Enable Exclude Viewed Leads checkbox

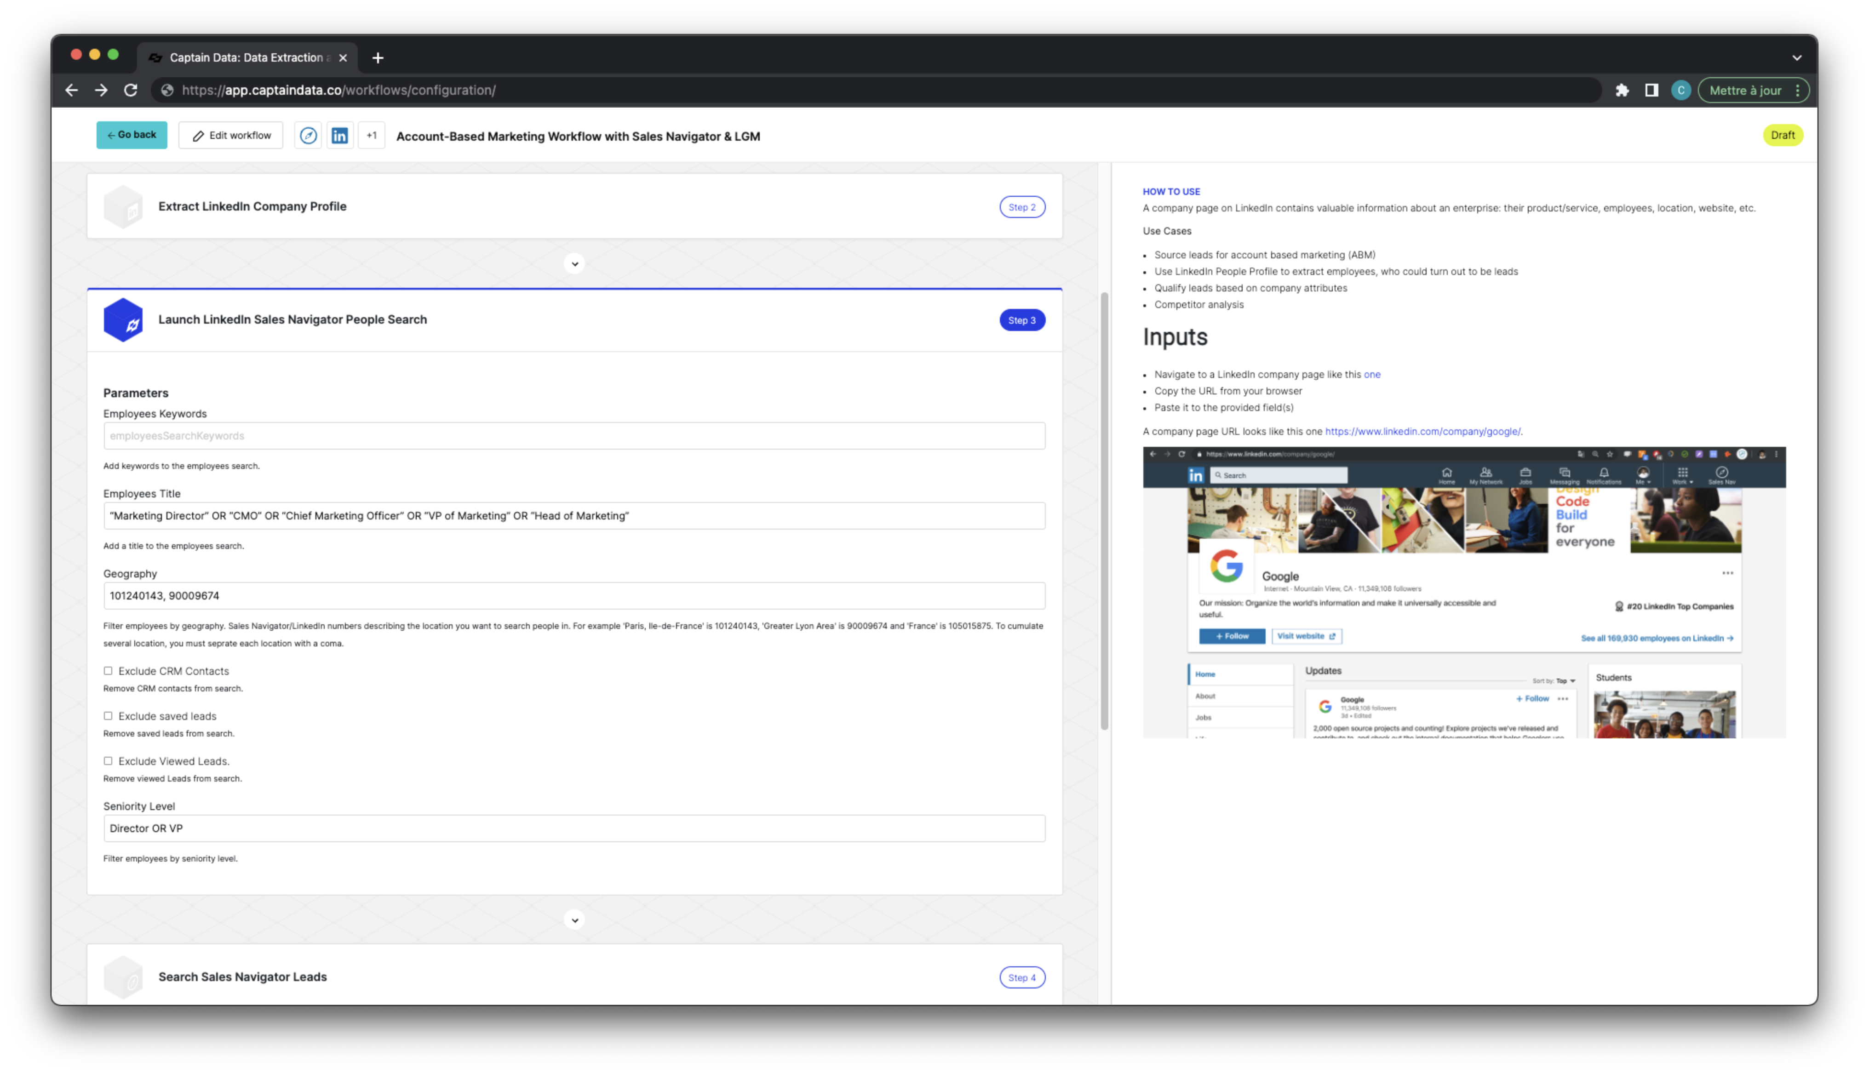pos(109,760)
